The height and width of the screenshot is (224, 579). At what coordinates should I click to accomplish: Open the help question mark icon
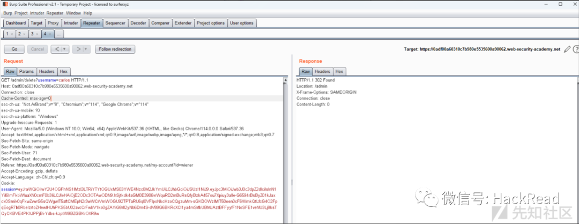point(575,49)
